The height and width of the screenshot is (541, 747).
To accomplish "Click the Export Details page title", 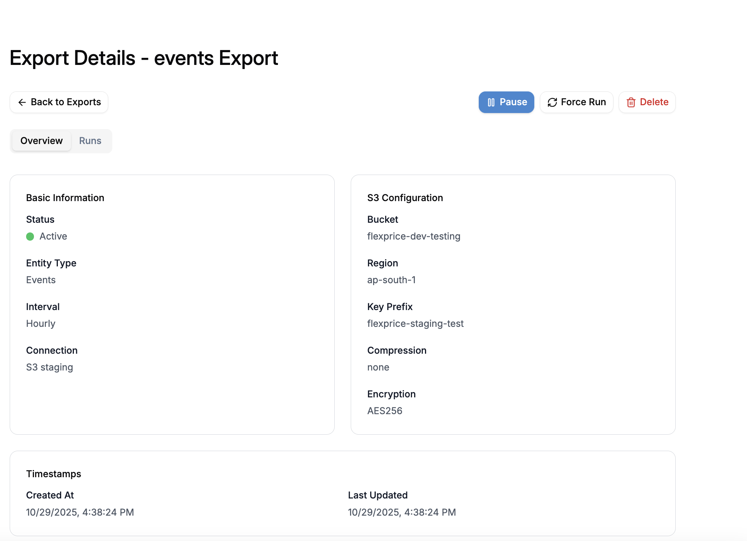I will [144, 58].
